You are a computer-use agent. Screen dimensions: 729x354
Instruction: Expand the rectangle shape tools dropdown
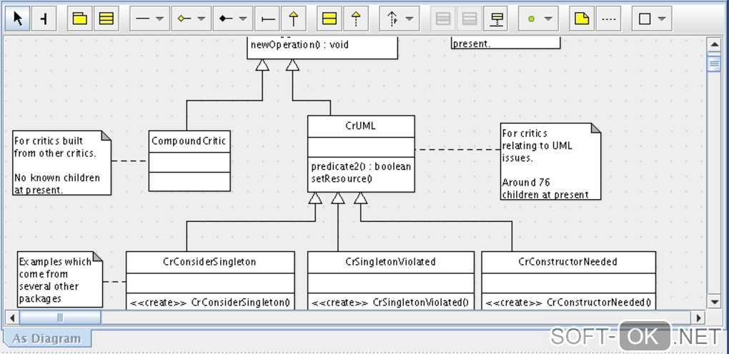pos(662,19)
